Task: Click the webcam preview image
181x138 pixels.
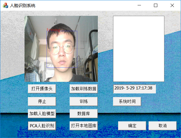Action: tap(61, 49)
